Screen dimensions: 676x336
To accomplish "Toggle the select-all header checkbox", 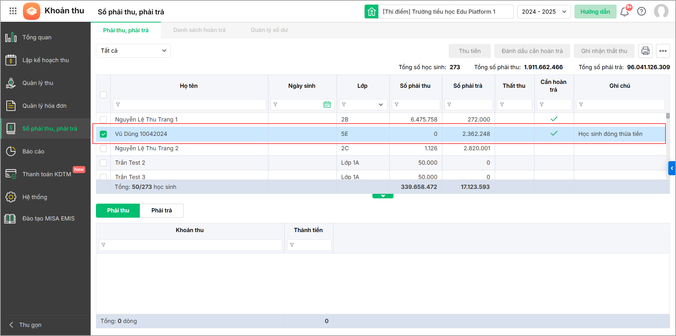I will tap(103, 95).
